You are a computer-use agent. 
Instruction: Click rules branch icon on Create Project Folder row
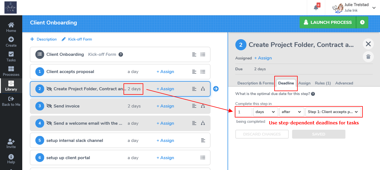pyautogui.click(x=203, y=89)
